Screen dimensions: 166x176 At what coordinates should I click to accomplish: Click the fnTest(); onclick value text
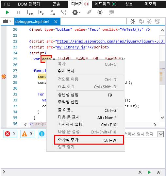click(132, 30)
